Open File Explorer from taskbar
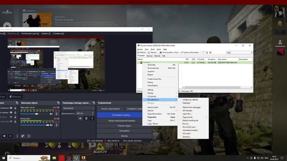The width and height of the screenshot is (287, 161). coord(54,158)
